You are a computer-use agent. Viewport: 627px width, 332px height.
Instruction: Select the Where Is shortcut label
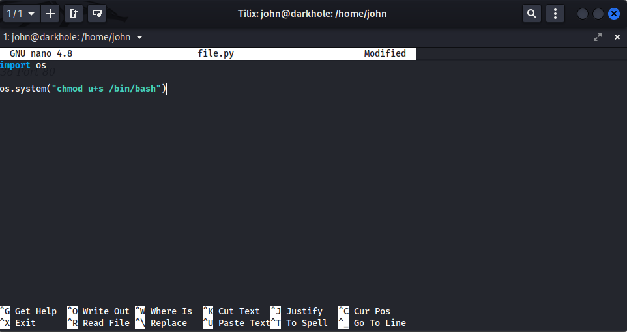click(171, 311)
